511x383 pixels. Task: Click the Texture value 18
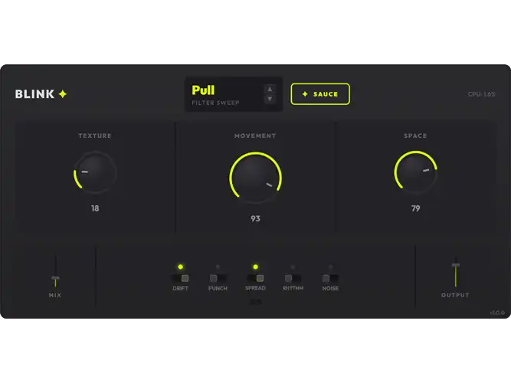(x=95, y=208)
